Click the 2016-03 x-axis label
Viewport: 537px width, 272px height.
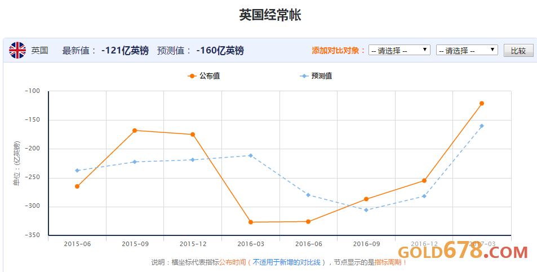click(x=251, y=244)
